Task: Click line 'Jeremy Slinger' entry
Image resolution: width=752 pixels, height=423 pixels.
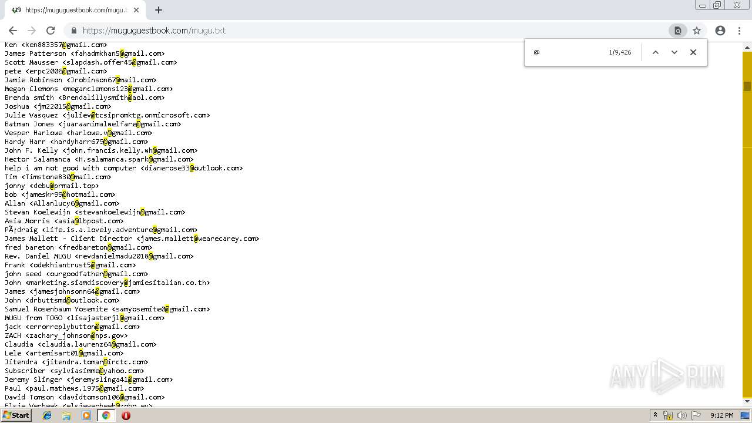Action: [x=89, y=380]
